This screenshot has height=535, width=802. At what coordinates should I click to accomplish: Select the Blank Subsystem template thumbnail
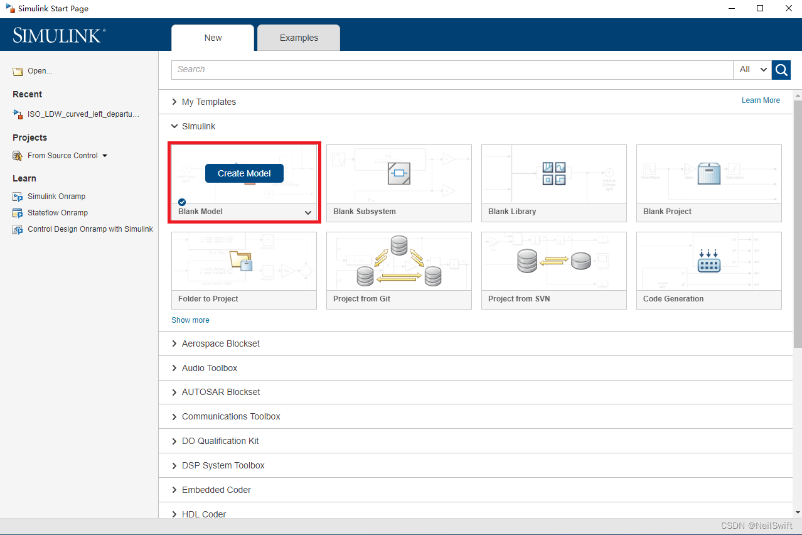point(399,174)
